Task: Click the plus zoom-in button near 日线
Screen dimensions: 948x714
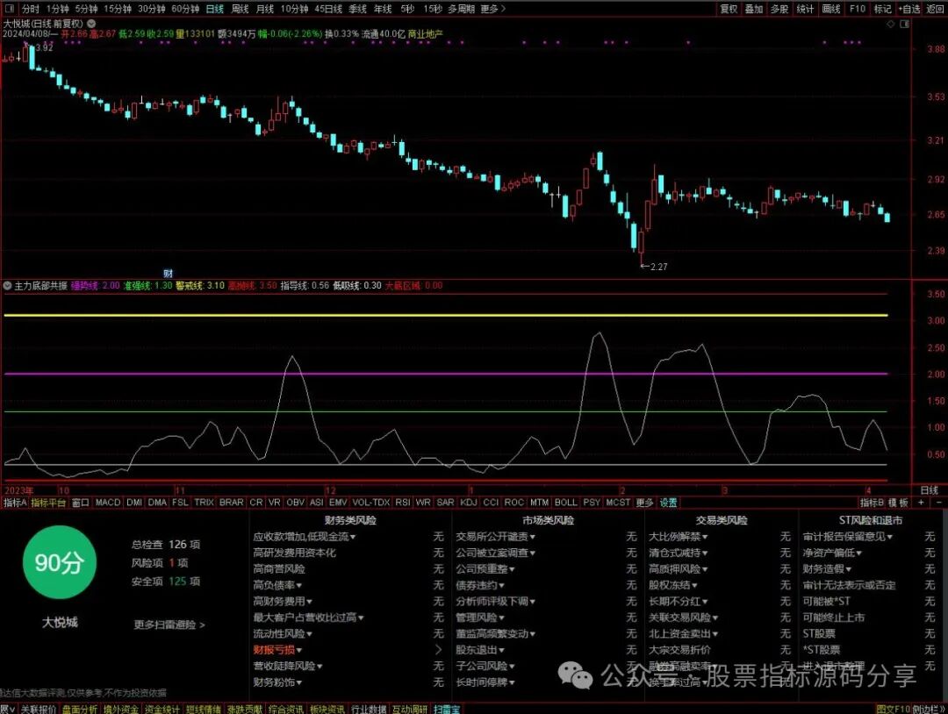Action: pyautogui.click(x=922, y=502)
